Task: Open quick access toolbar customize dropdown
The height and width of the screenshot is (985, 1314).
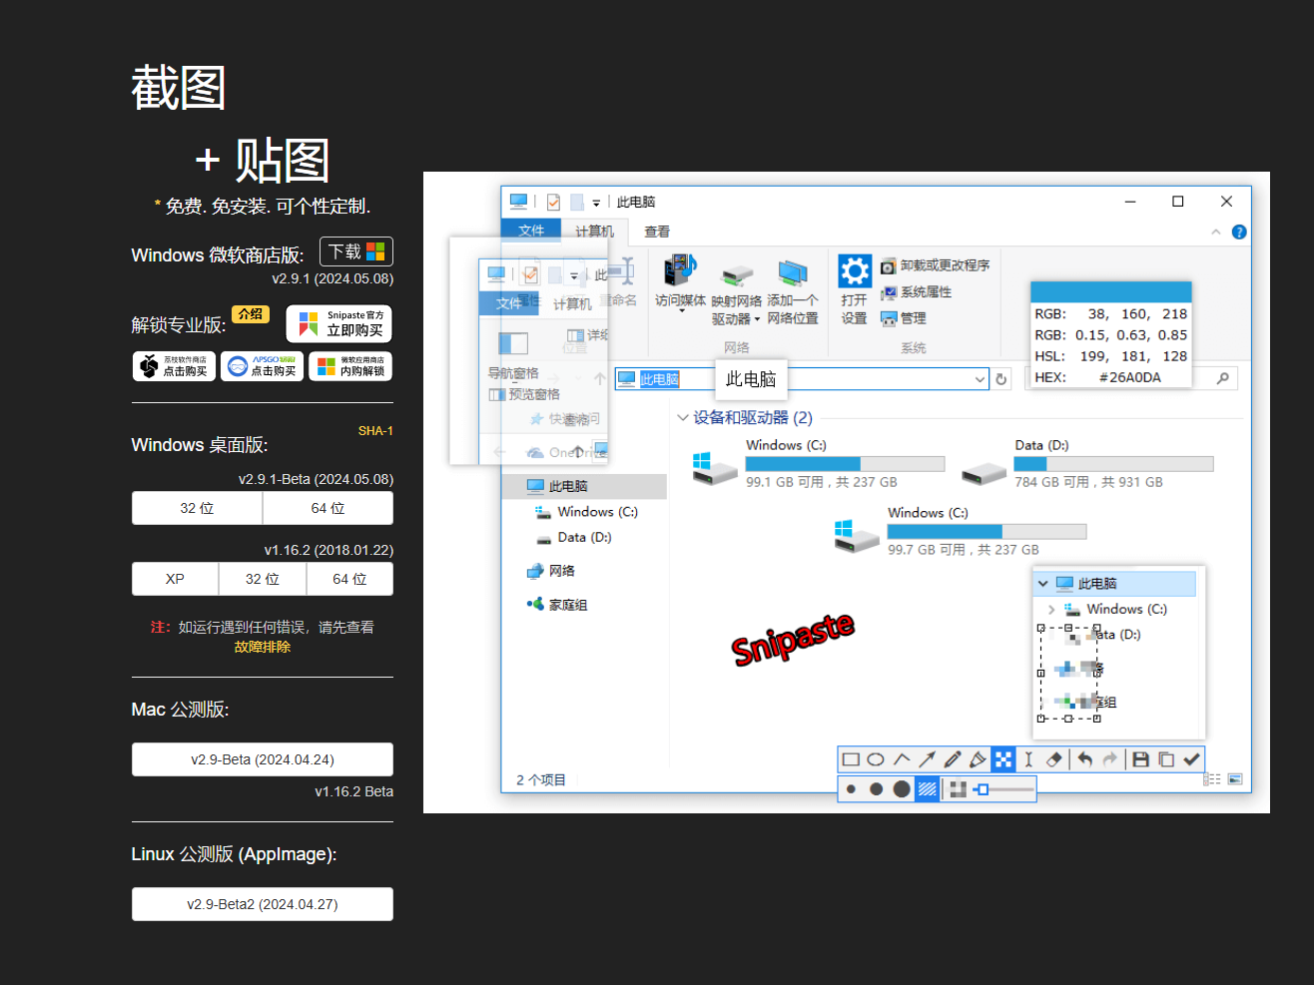Action: click(596, 203)
